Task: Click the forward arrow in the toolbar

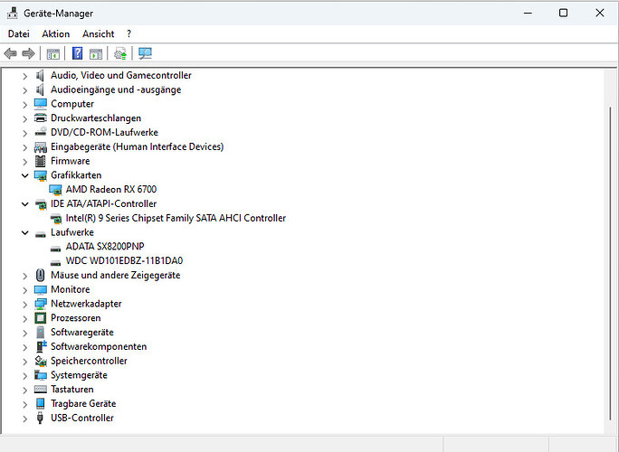Action: tap(28, 53)
